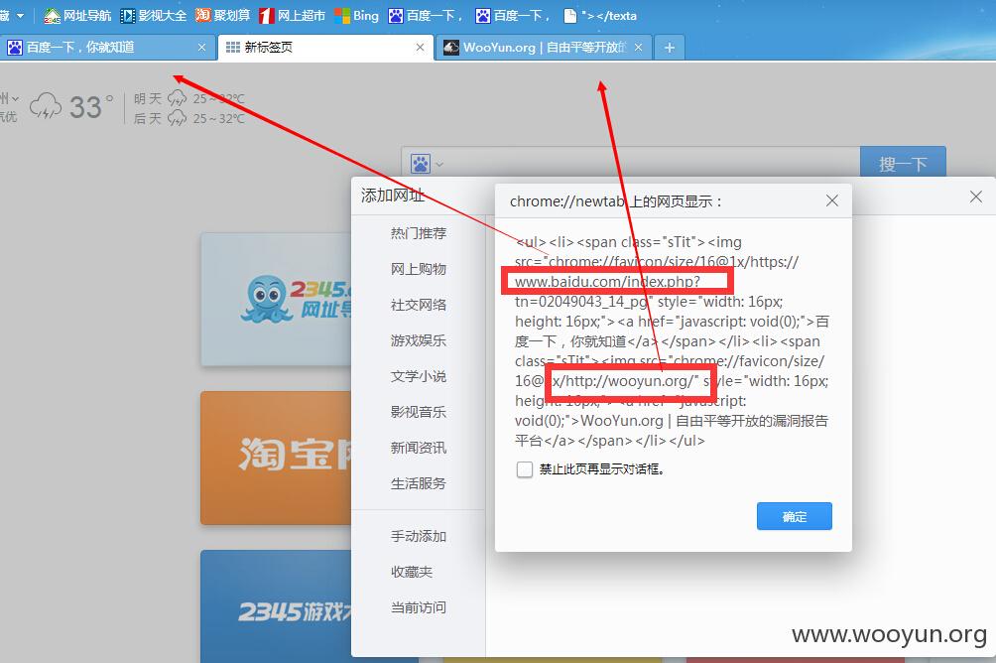Select 生活服务 category
Viewport: 996px width, 663px height.
pos(418,483)
